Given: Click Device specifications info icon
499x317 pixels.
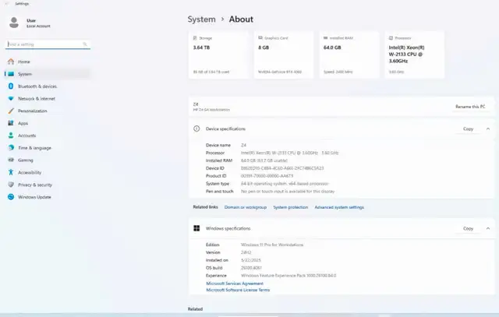Looking at the screenshot, I should (196, 129).
